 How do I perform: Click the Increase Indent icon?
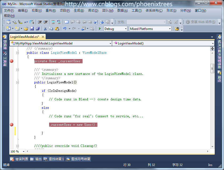click(x=46, y=22)
